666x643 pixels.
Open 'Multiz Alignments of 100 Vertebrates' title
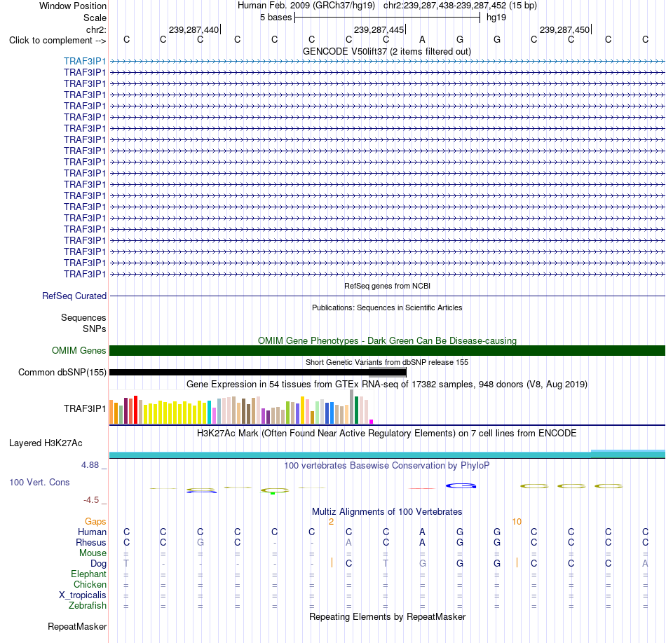[x=387, y=511]
